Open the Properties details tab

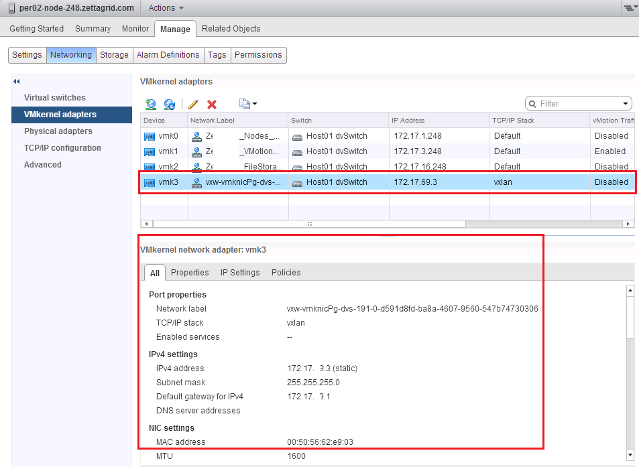point(190,273)
